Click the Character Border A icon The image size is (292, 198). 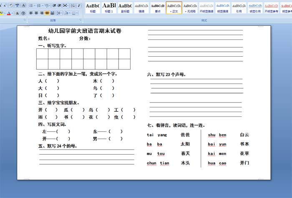pyautogui.click(x=23, y=5)
